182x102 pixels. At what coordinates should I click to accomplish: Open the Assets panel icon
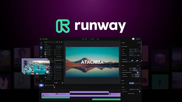(41, 48)
